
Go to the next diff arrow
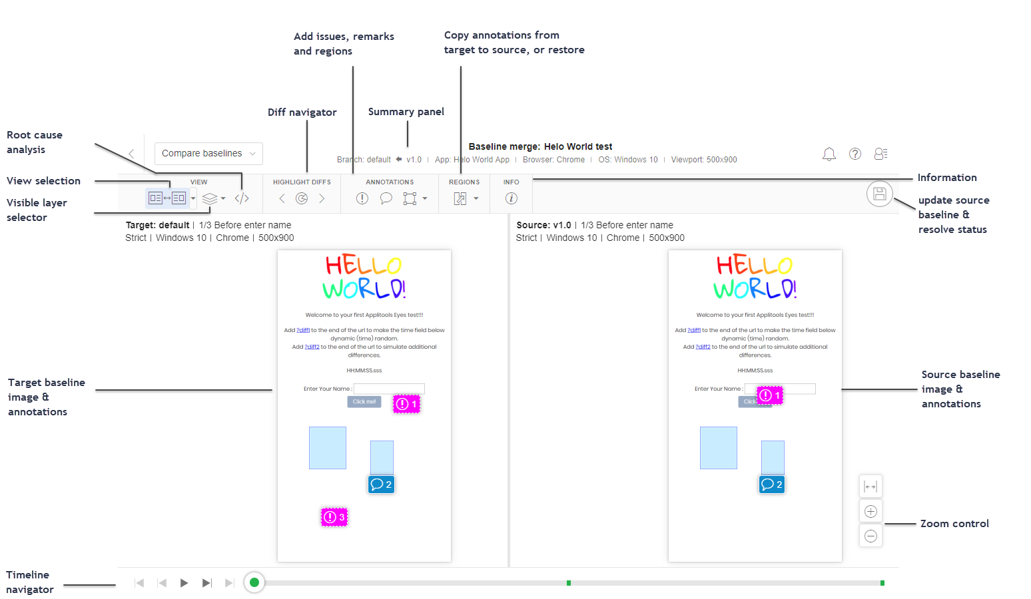(x=322, y=198)
